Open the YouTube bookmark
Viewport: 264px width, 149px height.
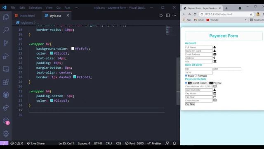212,20
